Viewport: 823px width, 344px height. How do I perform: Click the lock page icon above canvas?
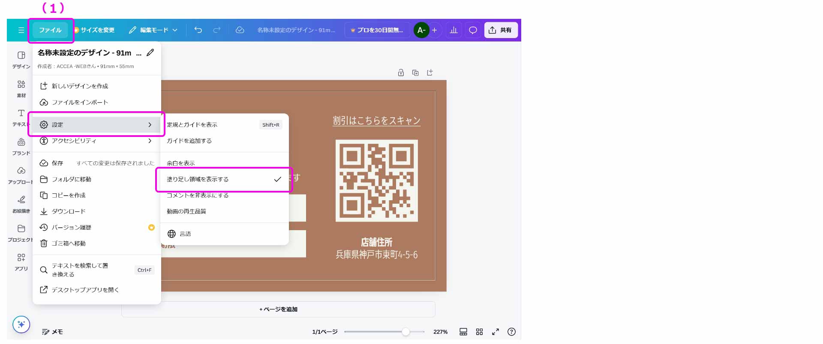pos(401,73)
